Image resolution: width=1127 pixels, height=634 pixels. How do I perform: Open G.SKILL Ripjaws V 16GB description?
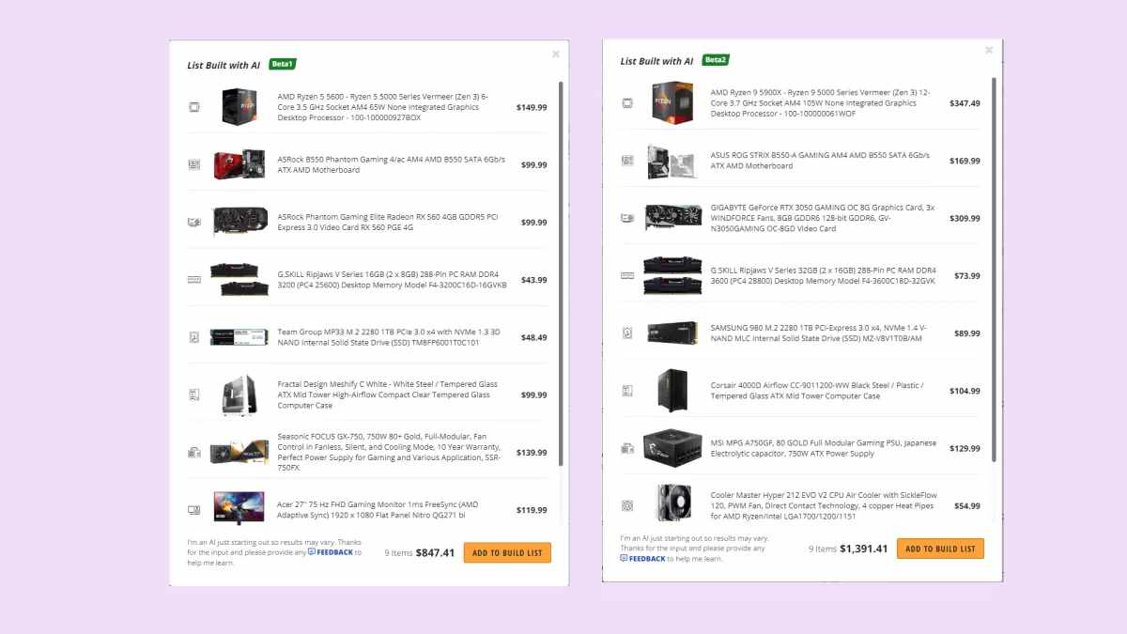[x=392, y=280]
